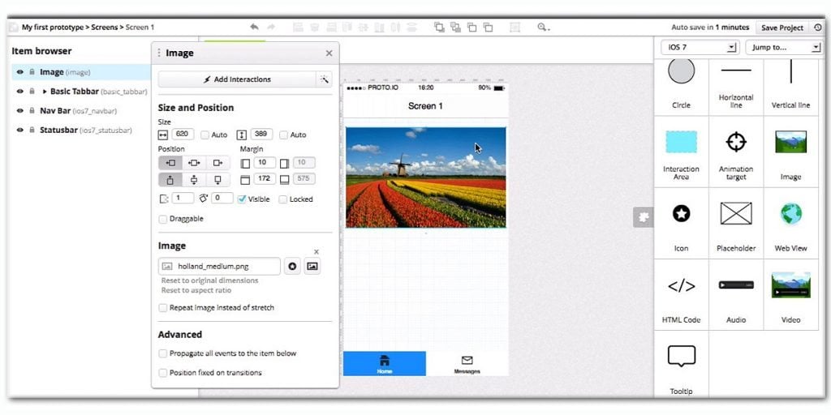
Task: Open the iOS 7 library dropdown
Action: [x=699, y=47]
